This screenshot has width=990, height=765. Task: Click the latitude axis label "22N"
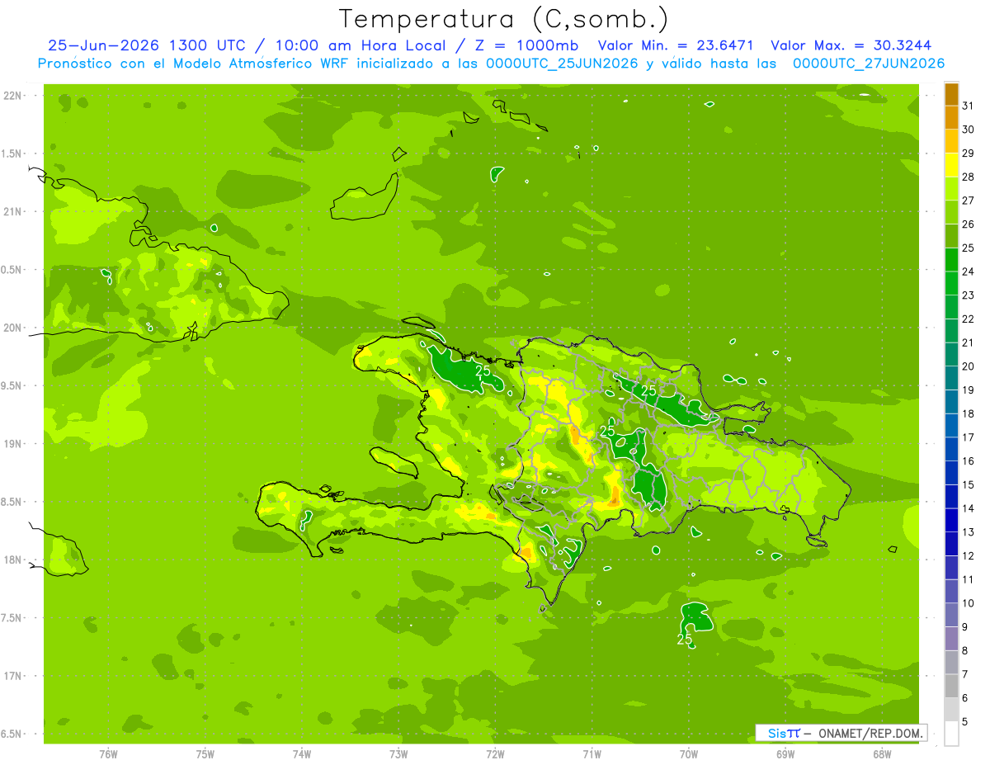pos(13,96)
